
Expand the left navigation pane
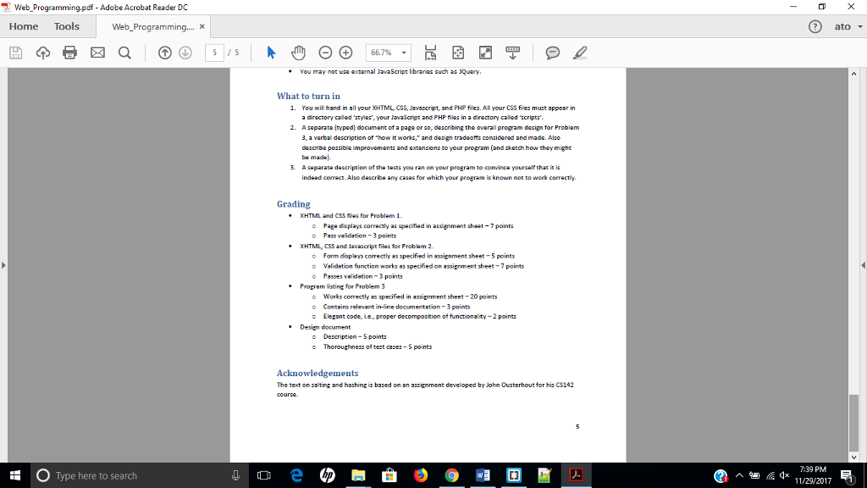pyautogui.click(x=4, y=265)
